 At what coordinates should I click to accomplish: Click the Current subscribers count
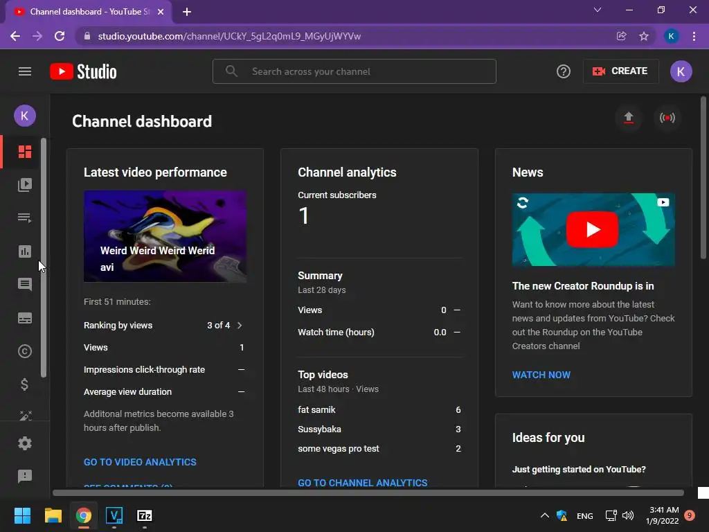pyautogui.click(x=303, y=215)
